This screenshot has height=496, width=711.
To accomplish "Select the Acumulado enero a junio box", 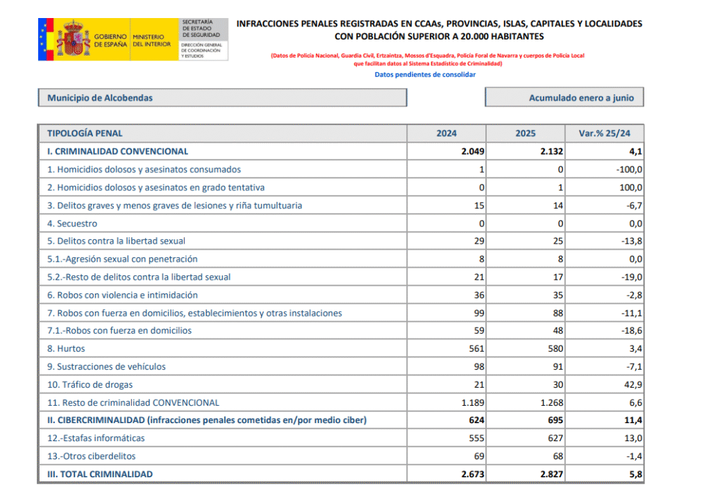I will tap(564, 98).
